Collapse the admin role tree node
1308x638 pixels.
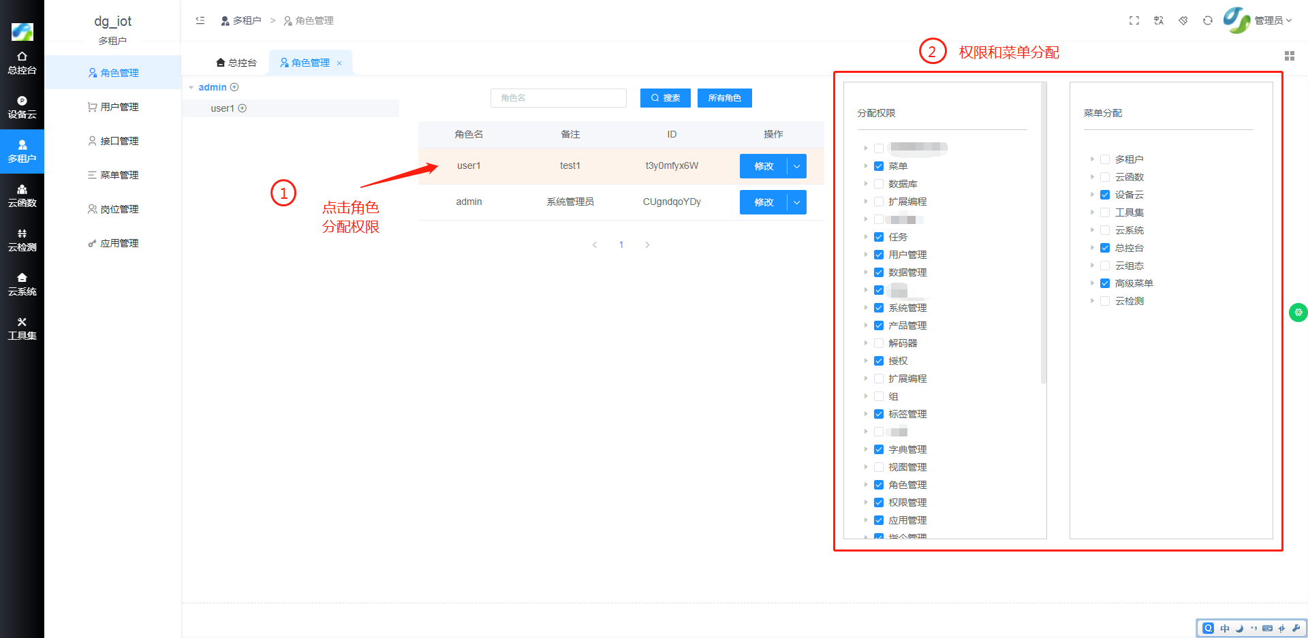coord(191,87)
